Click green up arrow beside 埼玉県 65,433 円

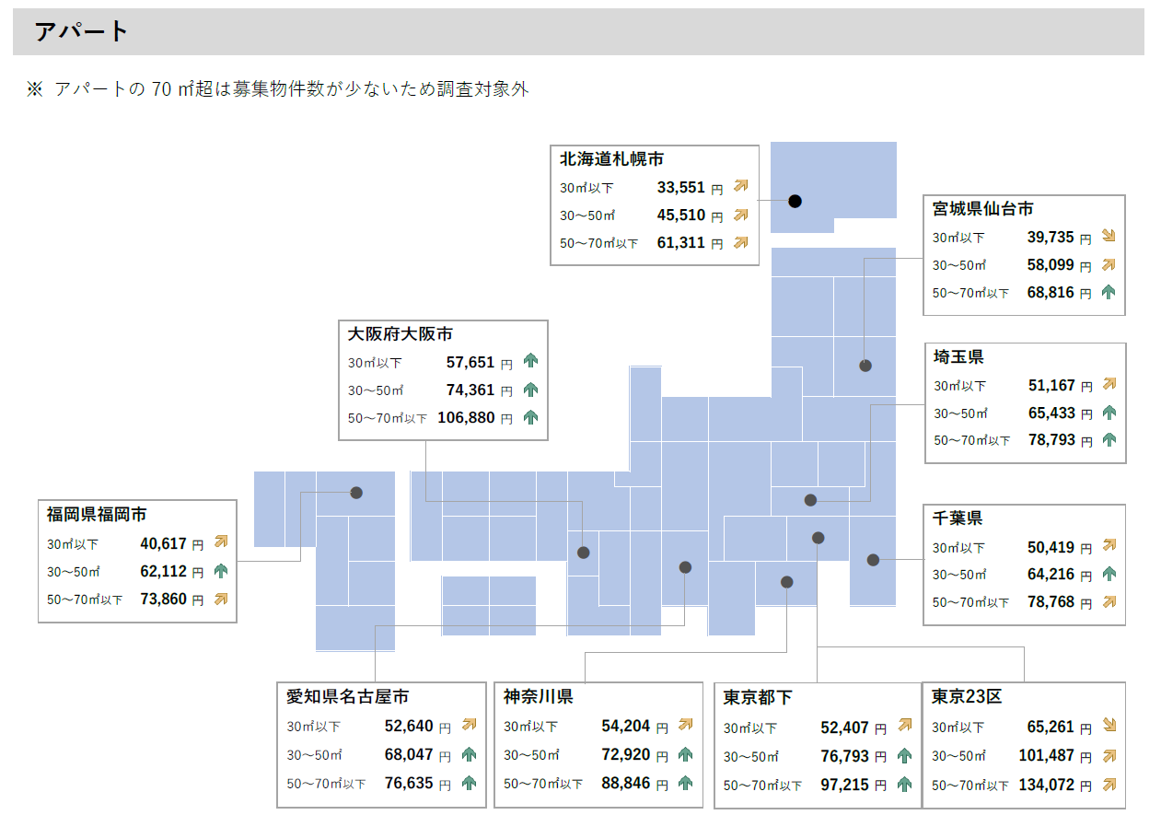(1109, 413)
